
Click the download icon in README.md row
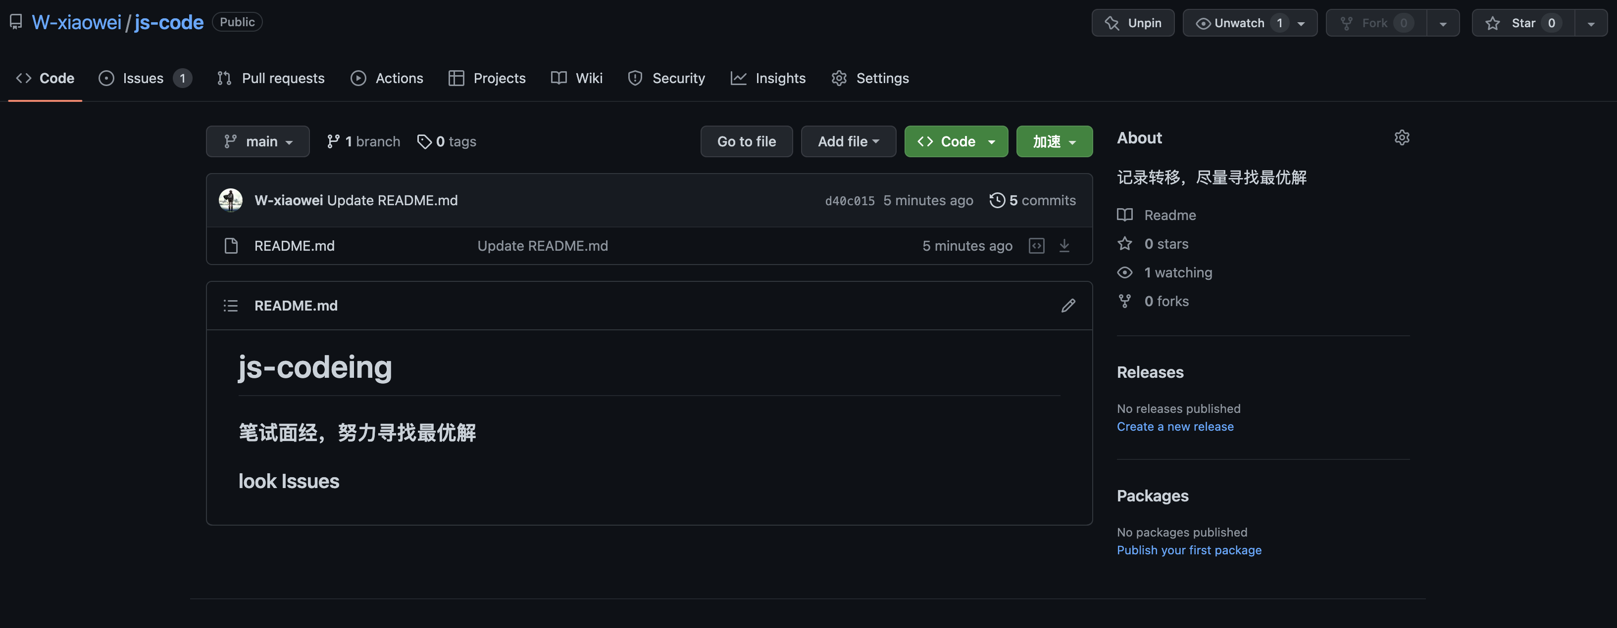click(1064, 246)
